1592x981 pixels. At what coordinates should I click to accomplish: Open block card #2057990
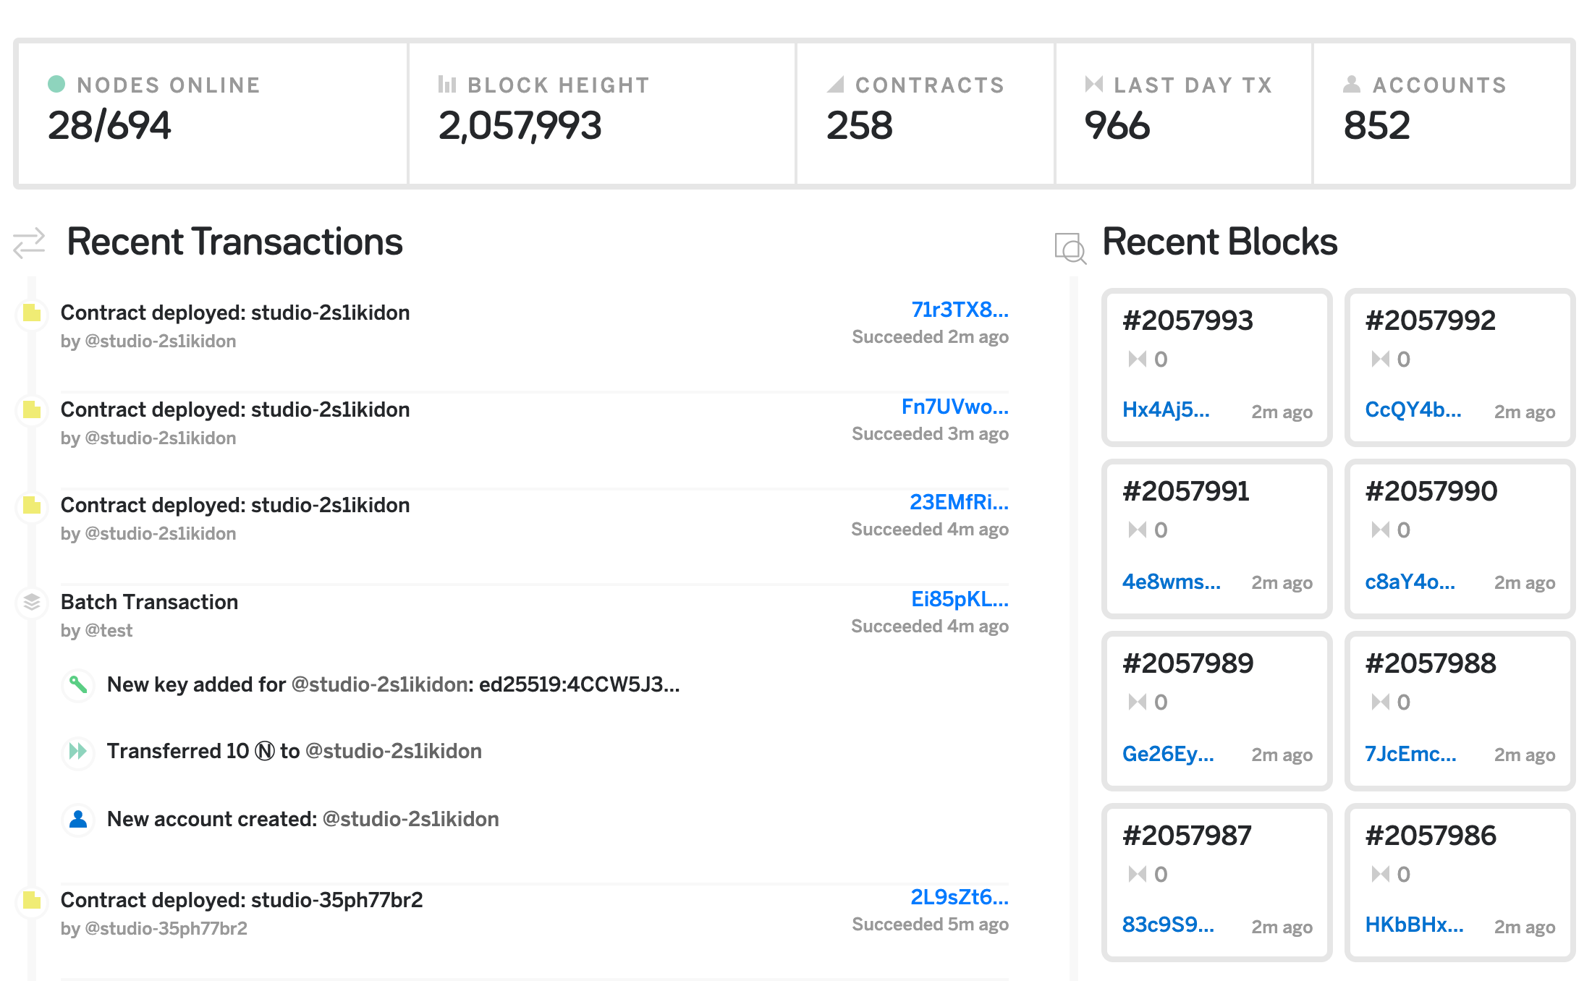point(1431,492)
